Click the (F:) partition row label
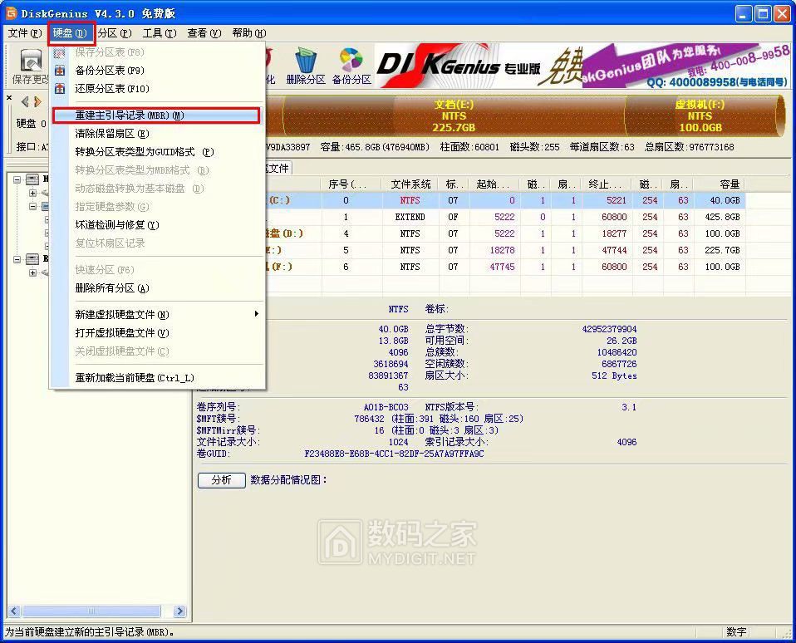Screen dimensions: 796x643 [282, 267]
